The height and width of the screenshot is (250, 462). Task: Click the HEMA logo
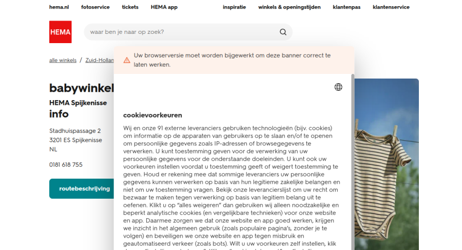click(x=61, y=32)
